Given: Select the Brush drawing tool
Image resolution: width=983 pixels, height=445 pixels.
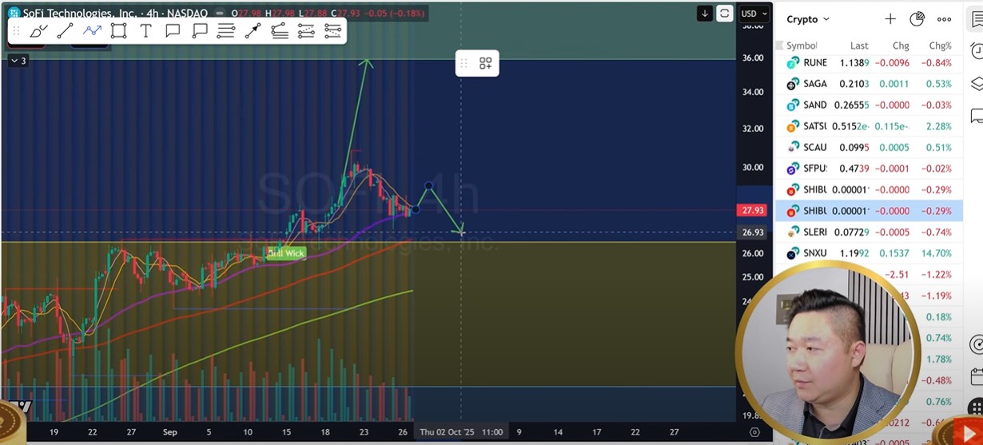Looking at the screenshot, I should click(38, 31).
